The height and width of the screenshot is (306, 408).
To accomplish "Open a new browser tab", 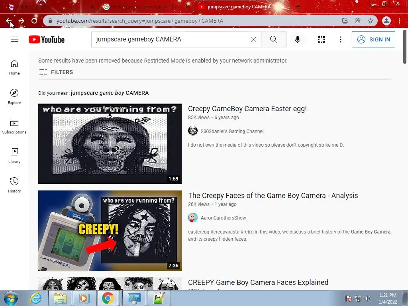I will click(298, 7).
